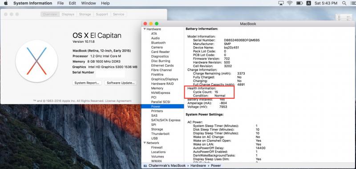Select Card Reader in the sidebar
The height and width of the screenshot is (169, 356).
click(x=160, y=52)
